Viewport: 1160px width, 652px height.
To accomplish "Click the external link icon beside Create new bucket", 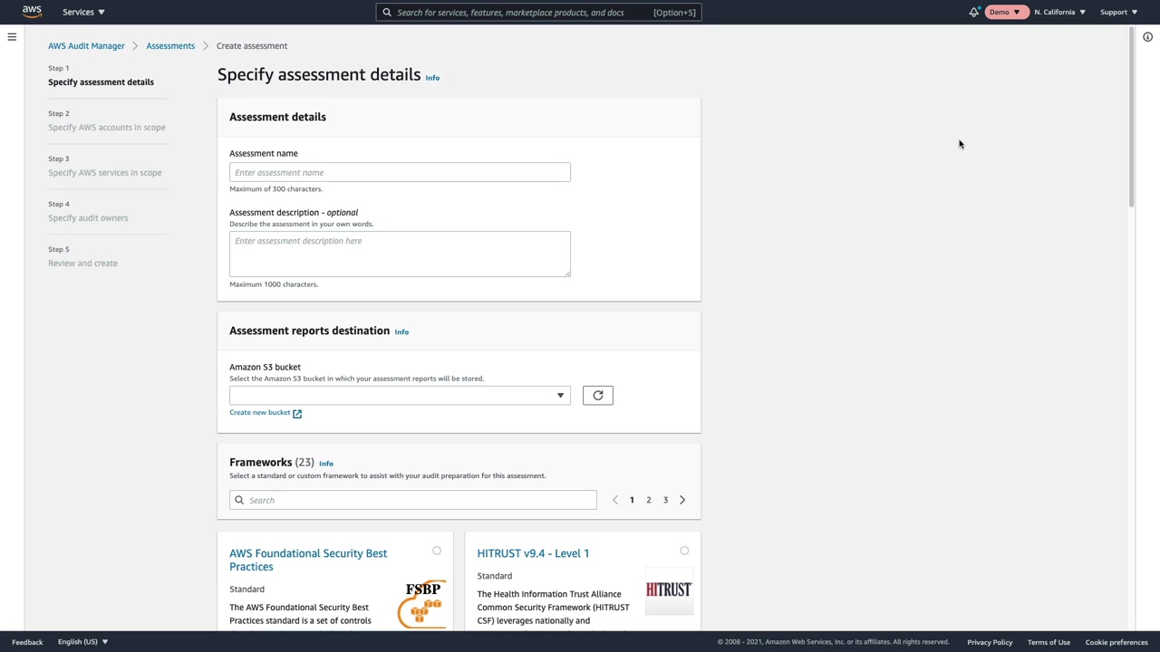I will 297,413.
